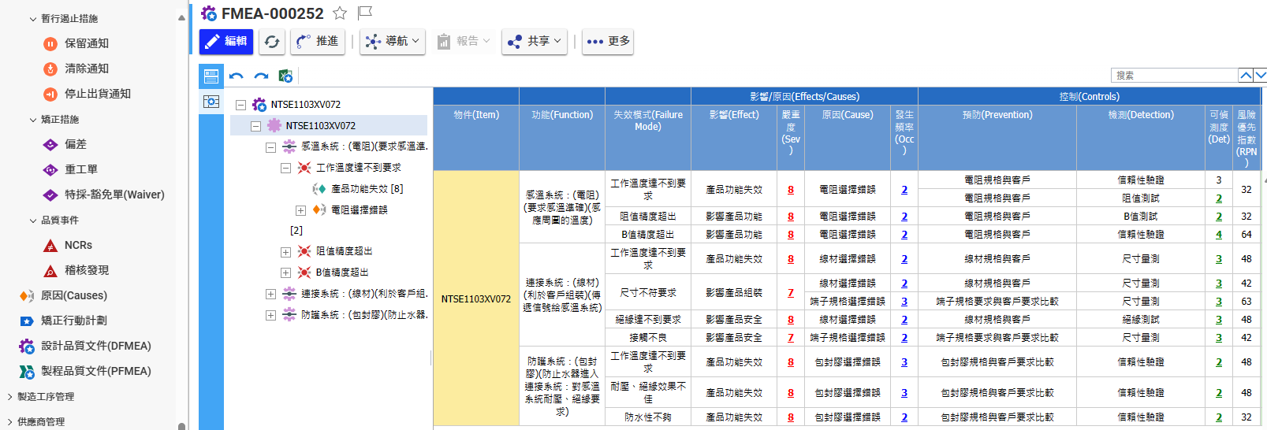Click the 矯正行動計劃 sidebar icon

(x=27, y=321)
